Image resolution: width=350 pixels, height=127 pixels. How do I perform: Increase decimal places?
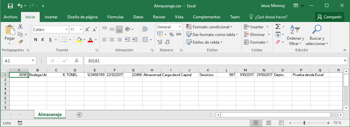point(160,42)
